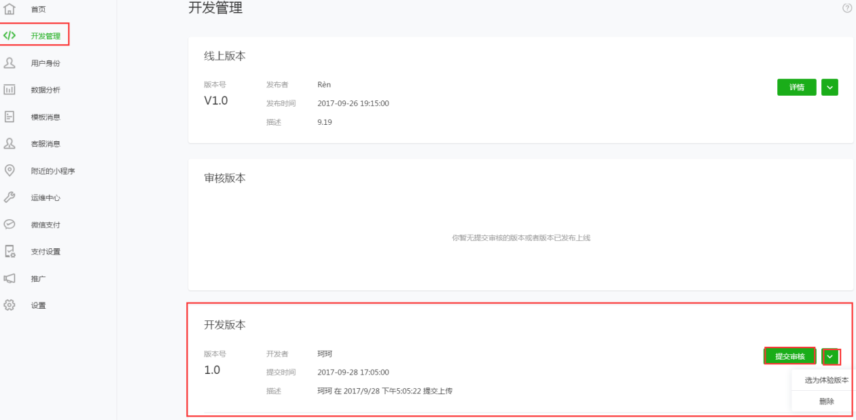Click the green 详情 button

click(797, 87)
